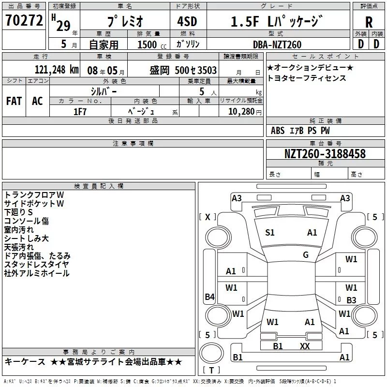Click office notice キーケース 宮城サテライト会場出品車
387x387 pixels.
pos(93,362)
